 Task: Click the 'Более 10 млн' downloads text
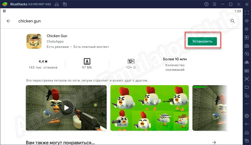pyautogui.click(x=175, y=59)
